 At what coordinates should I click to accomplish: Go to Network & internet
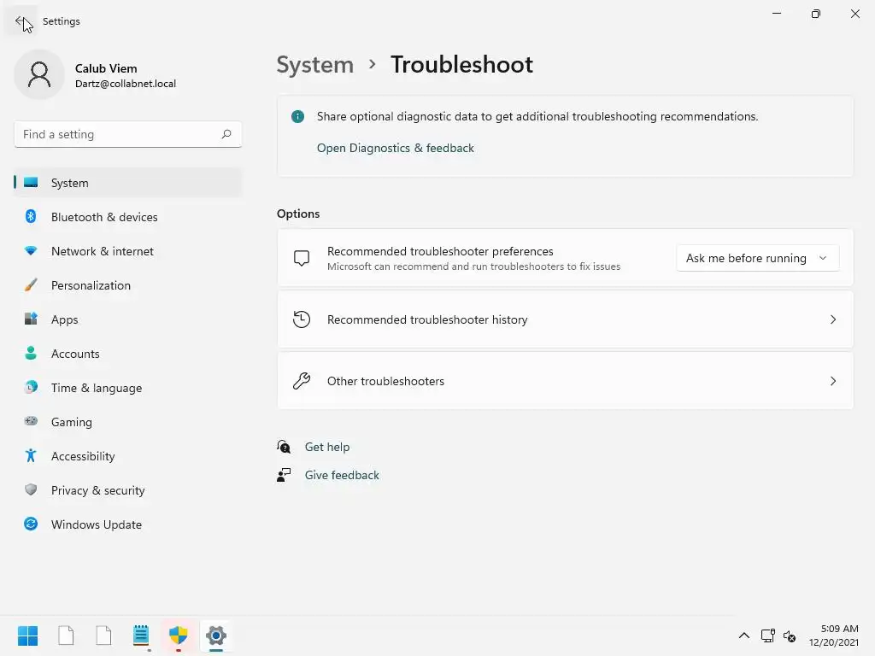[x=128, y=251]
